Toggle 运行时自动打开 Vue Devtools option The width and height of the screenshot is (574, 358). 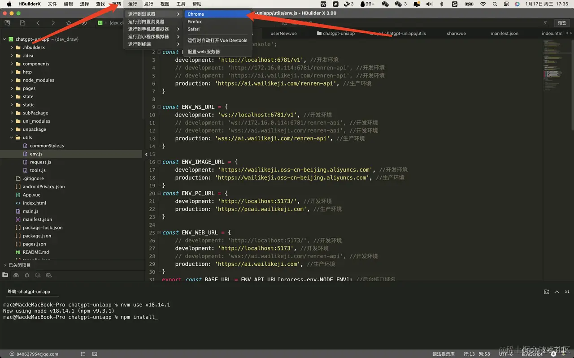click(217, 40)
